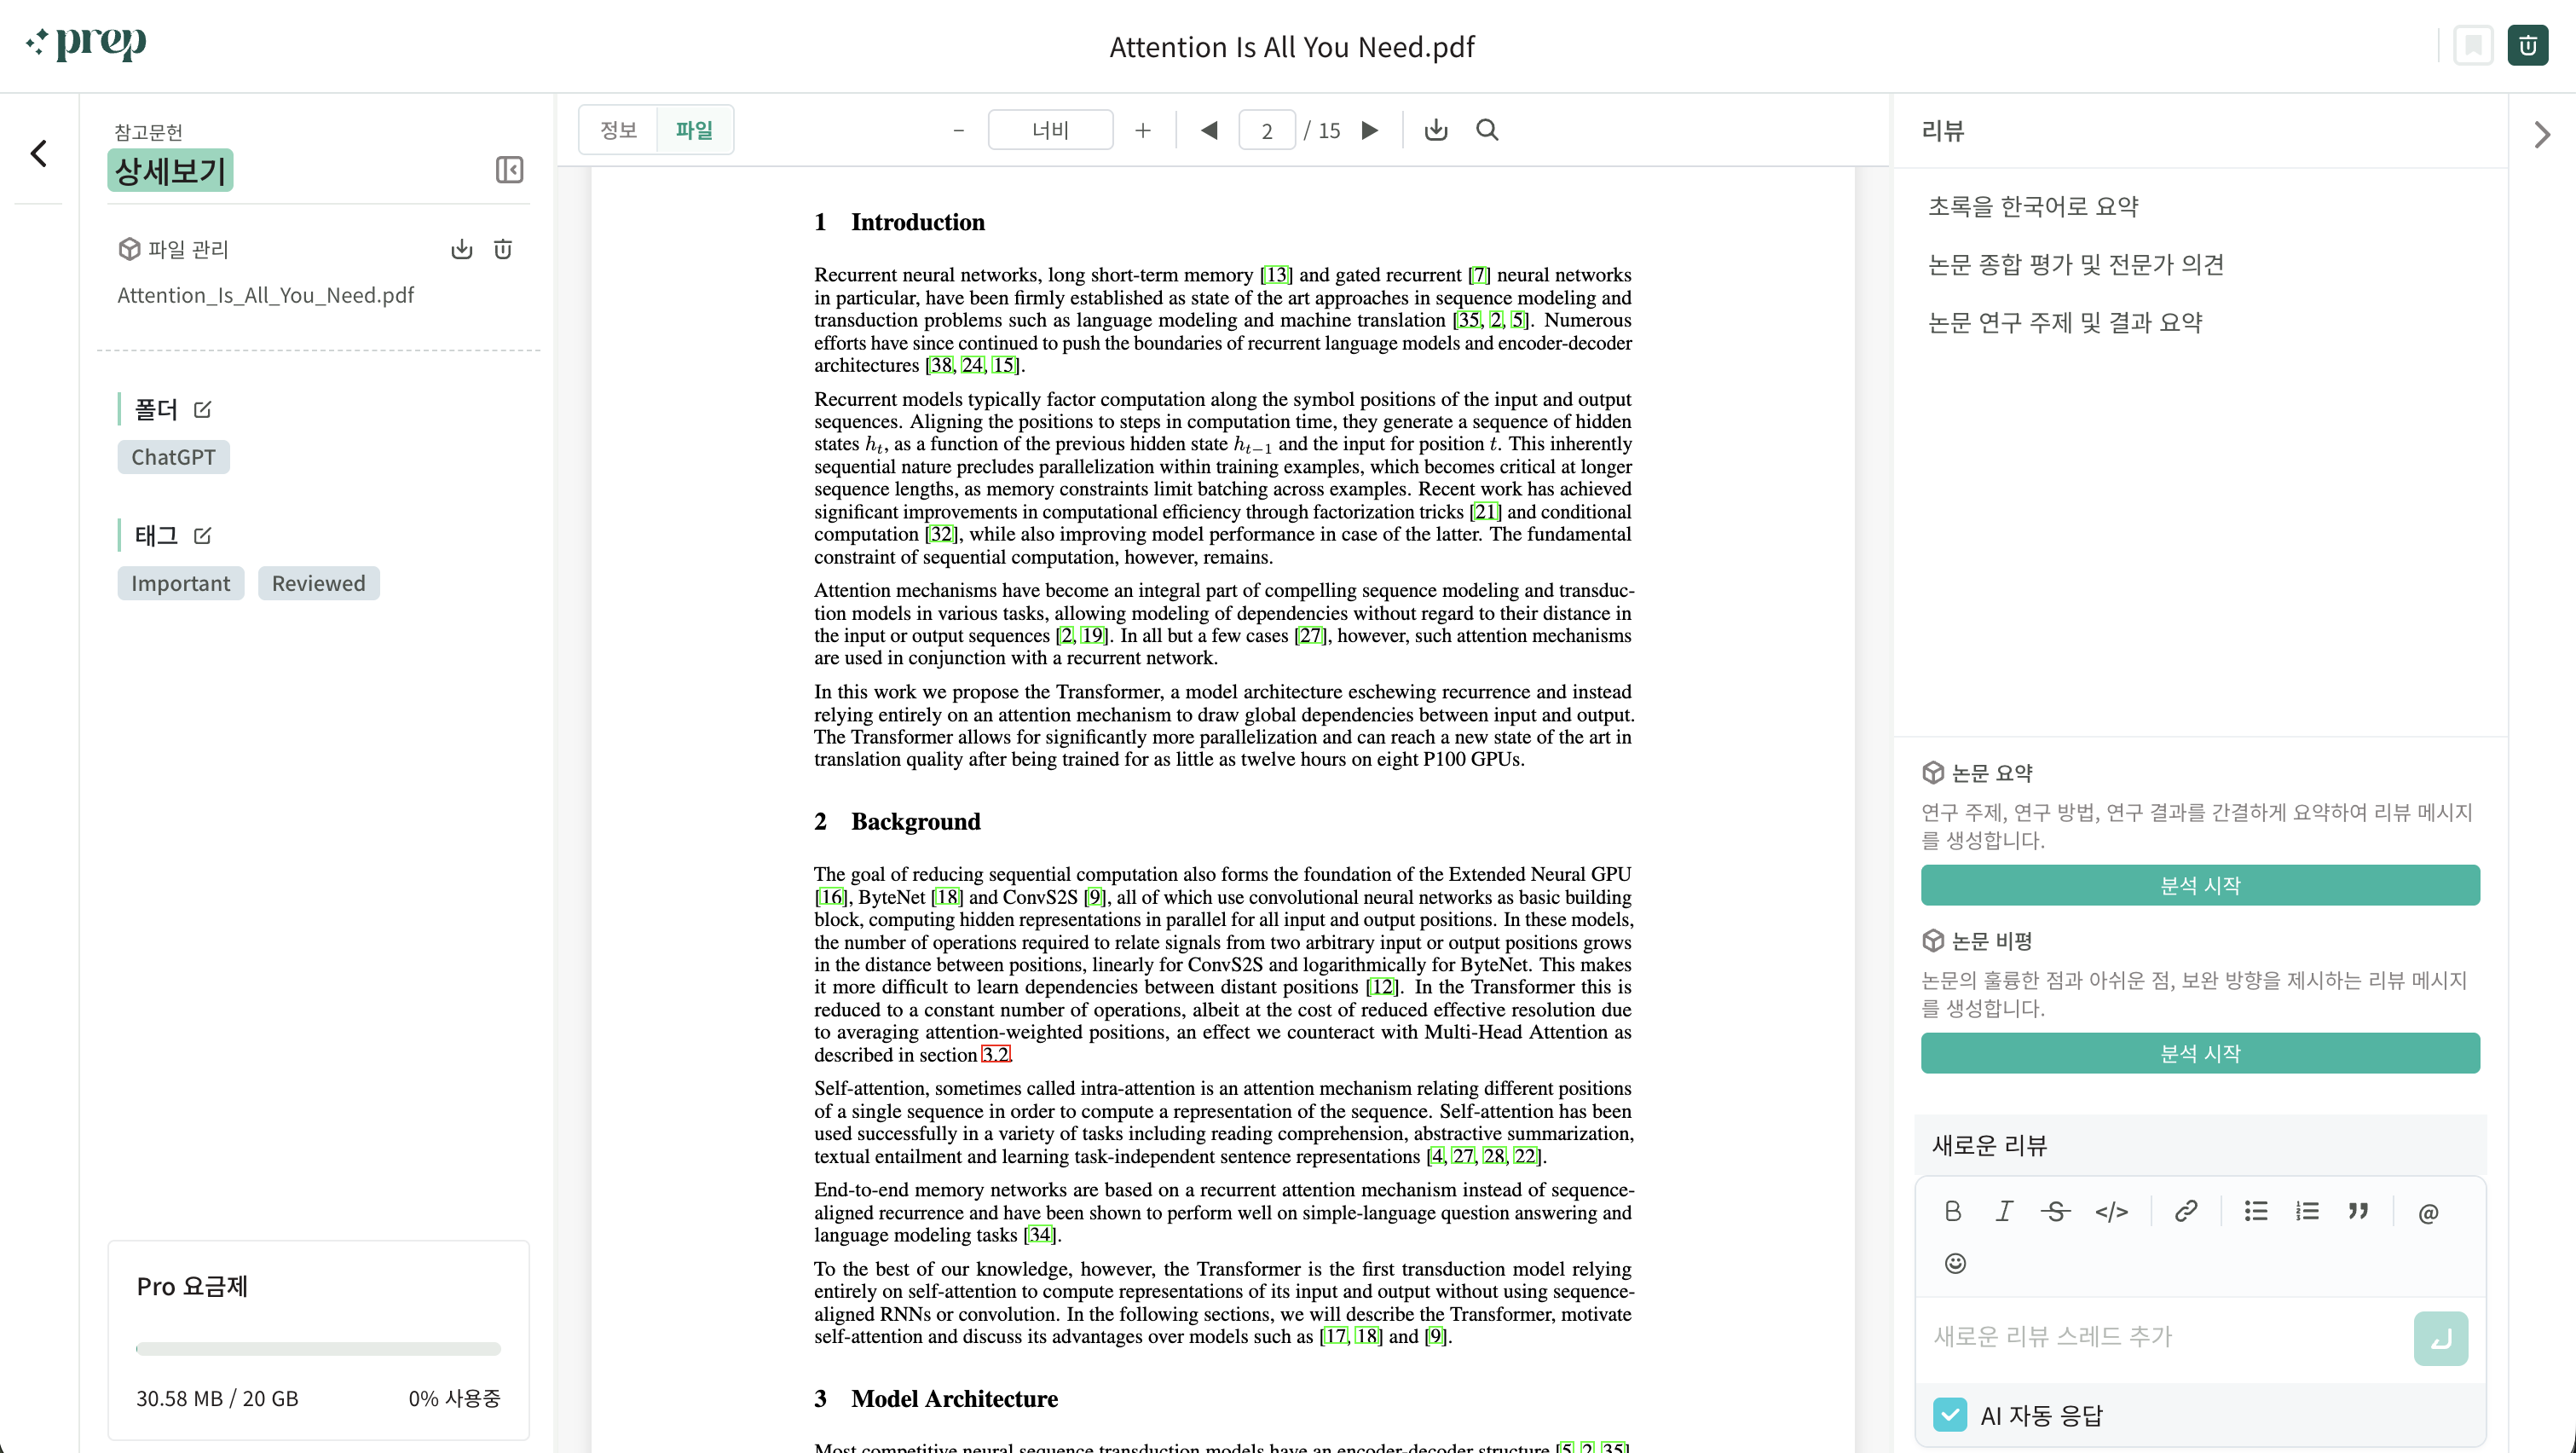The height and width of the screenshot is (1453, 2576).
Task: Go to previous PDF page
Action: pyautogui.click(x=1209, y=130)
